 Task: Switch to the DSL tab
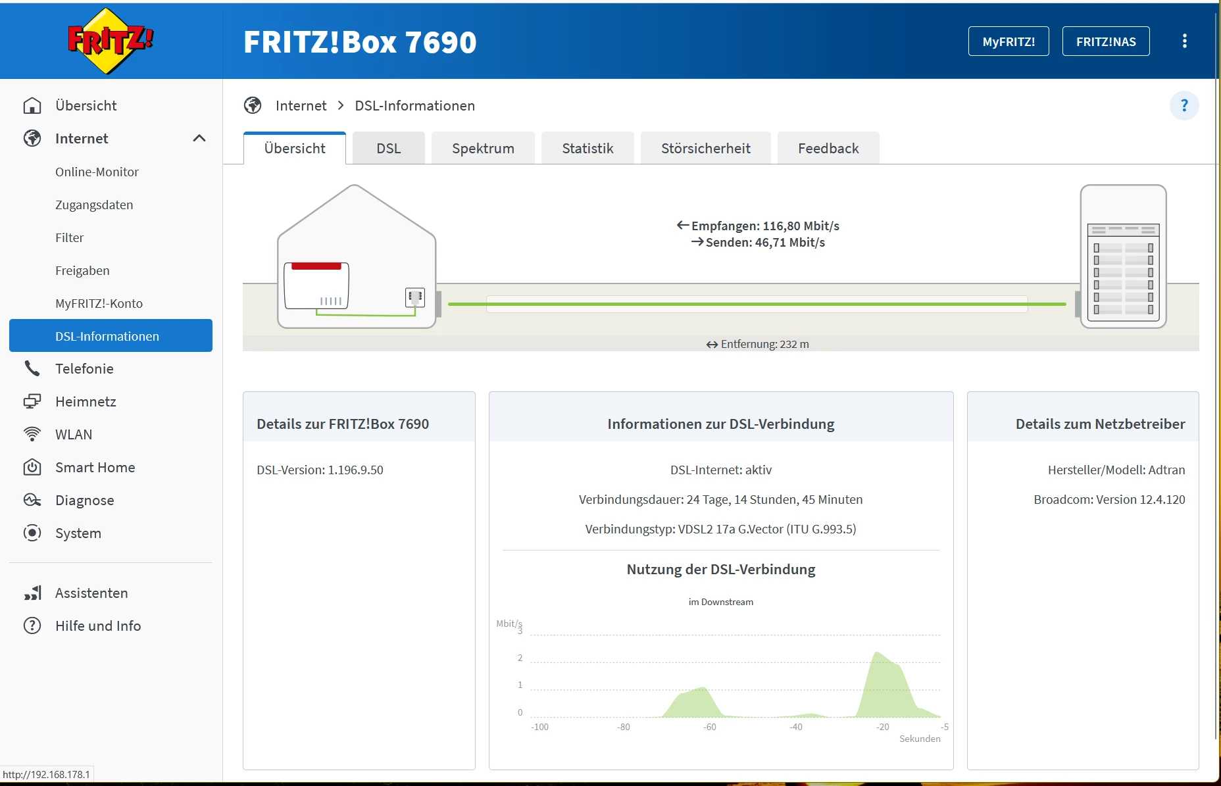click(389, 149)
